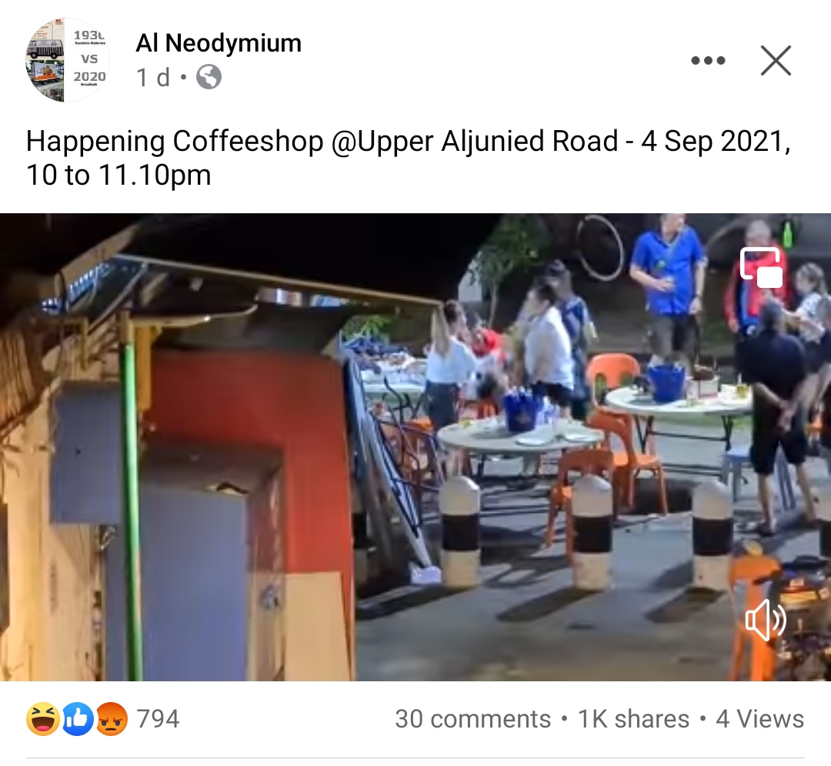This screenshot has height=766, width=831.
Task: Click the public globe privacy icon
Action: [x=209, y=78]
